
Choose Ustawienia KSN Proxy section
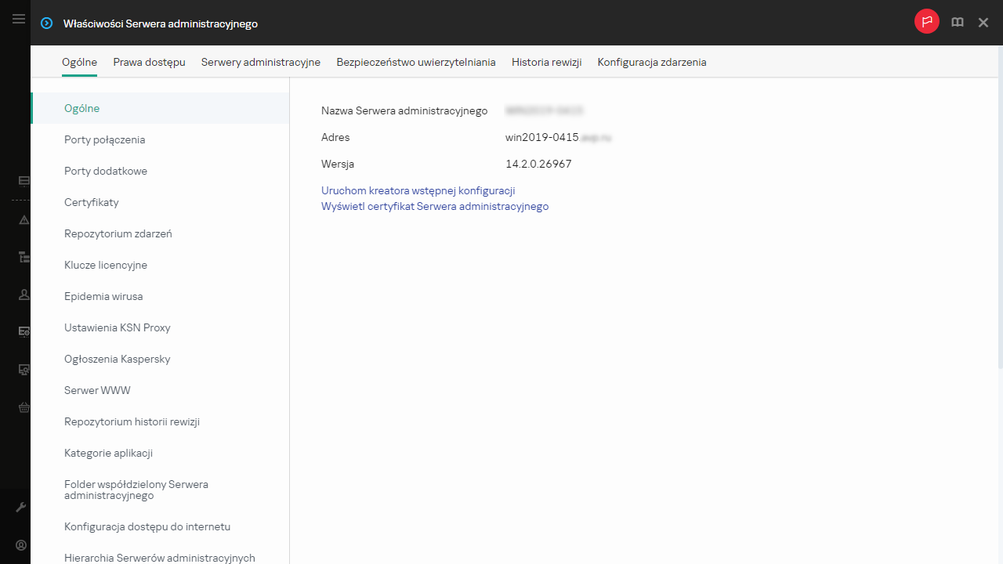pyautogui.click(x=118, y=327)
